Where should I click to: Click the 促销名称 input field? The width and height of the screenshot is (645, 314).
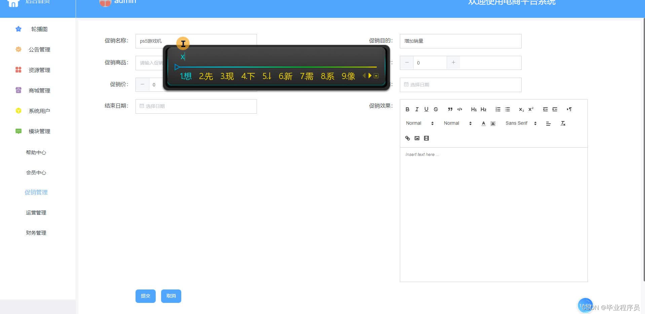tap(196, 41)
